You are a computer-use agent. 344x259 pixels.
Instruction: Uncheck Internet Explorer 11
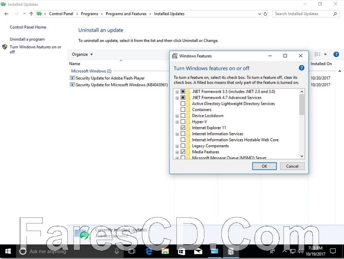click(x=183, y=128)
